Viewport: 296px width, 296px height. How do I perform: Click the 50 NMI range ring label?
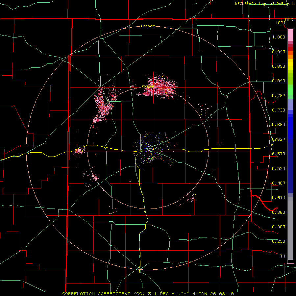pos(148,87)
